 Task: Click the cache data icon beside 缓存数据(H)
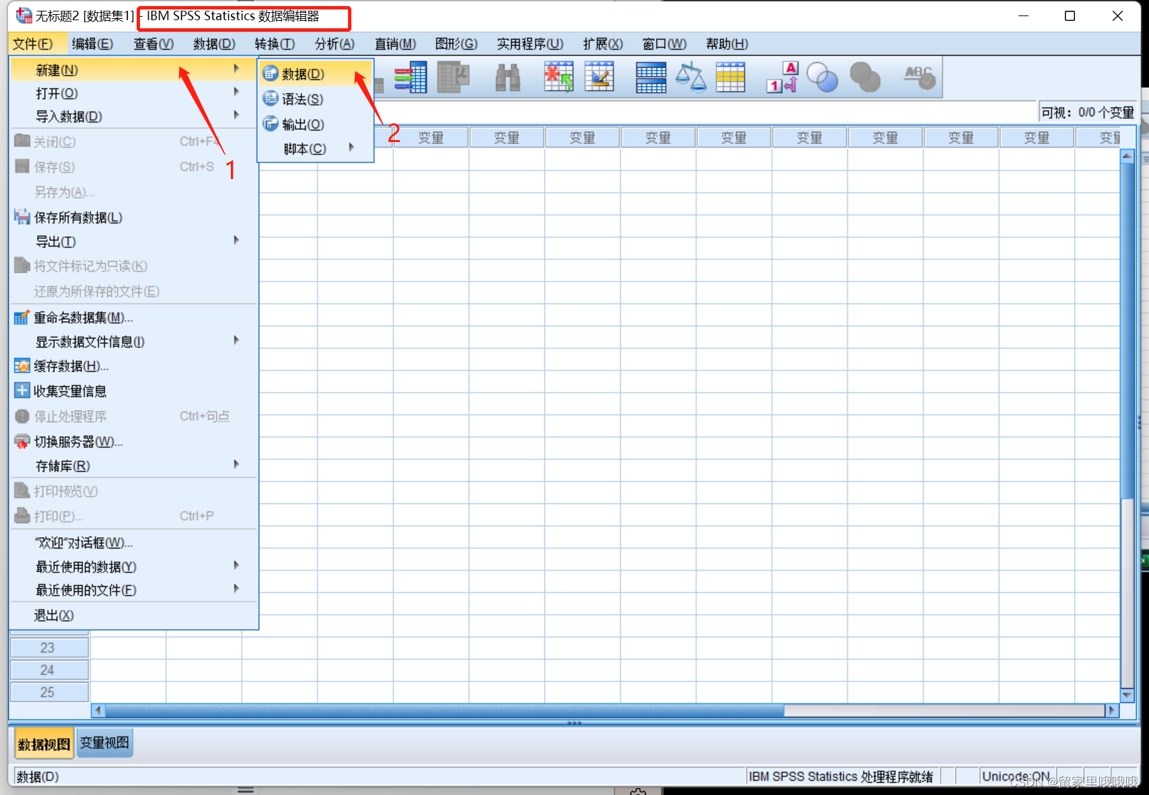22,366
